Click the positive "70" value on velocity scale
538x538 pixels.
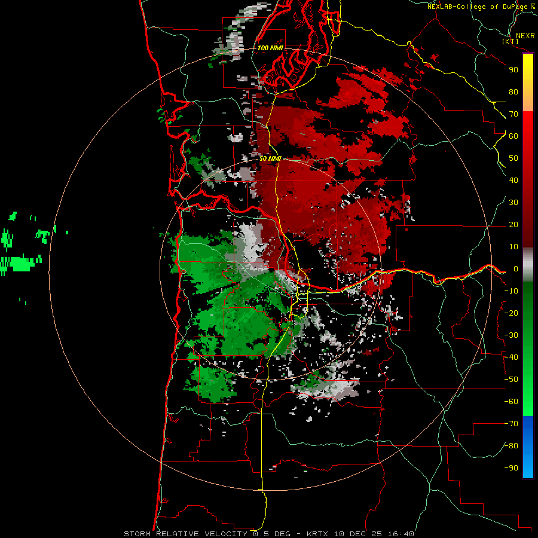click(513, 114)
